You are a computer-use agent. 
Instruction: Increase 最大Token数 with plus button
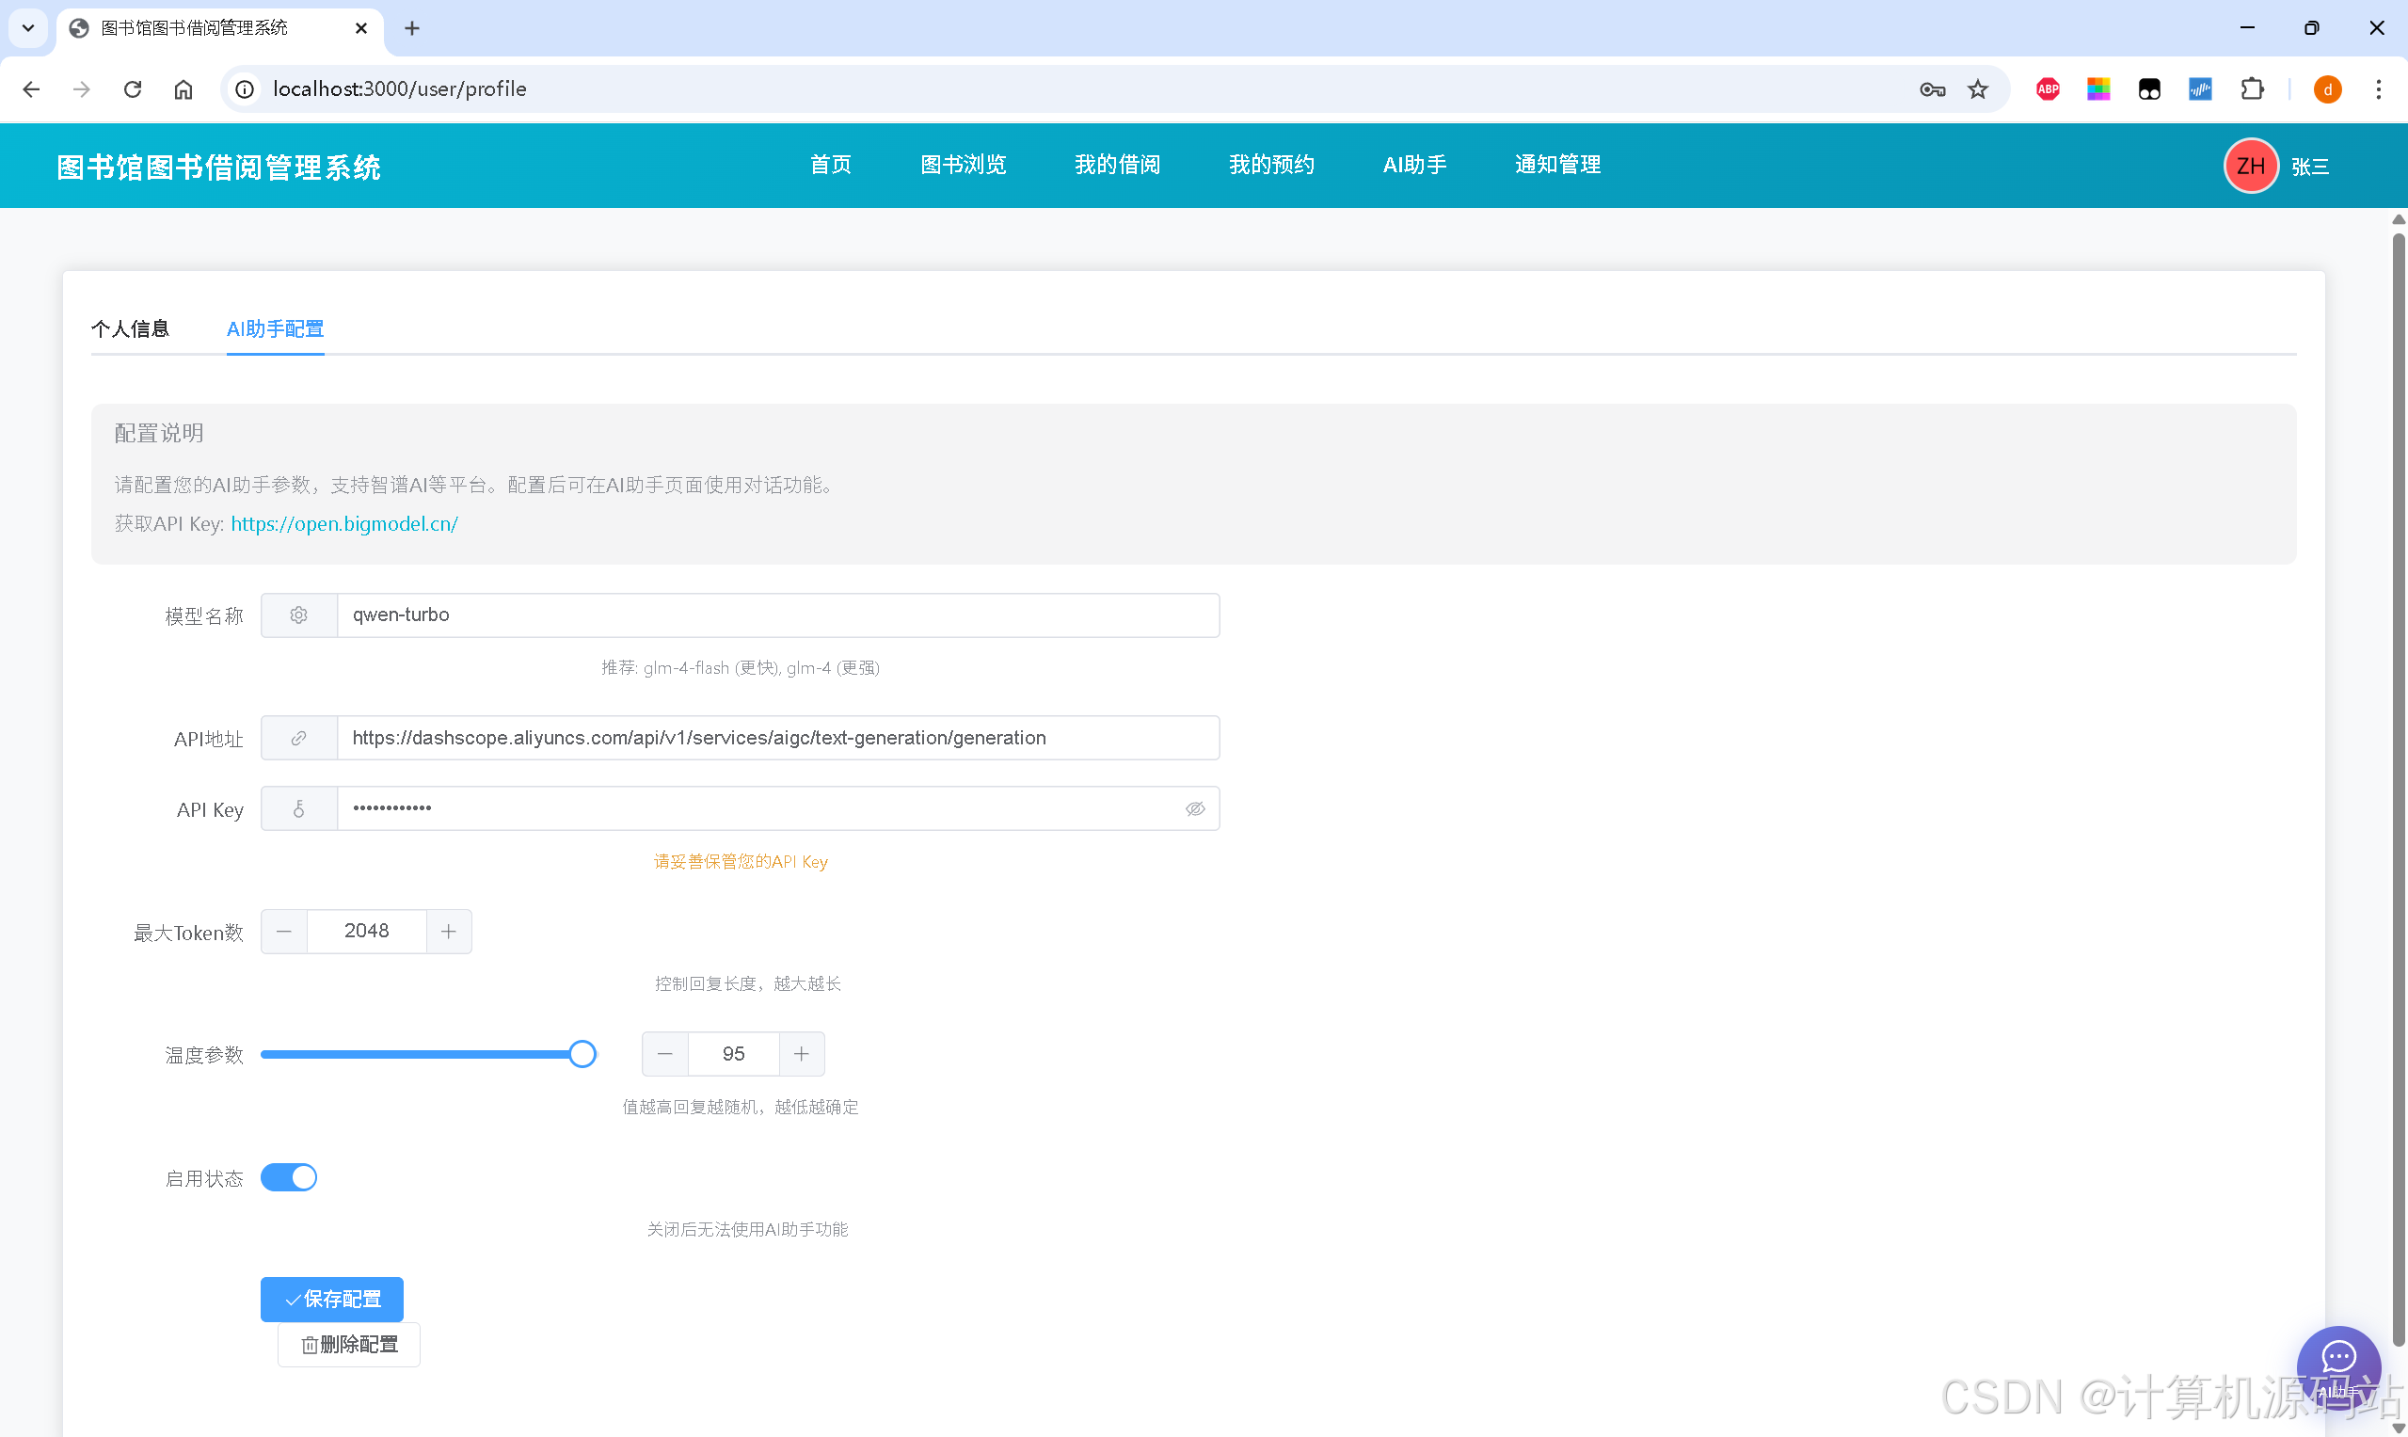click(448, 932)
